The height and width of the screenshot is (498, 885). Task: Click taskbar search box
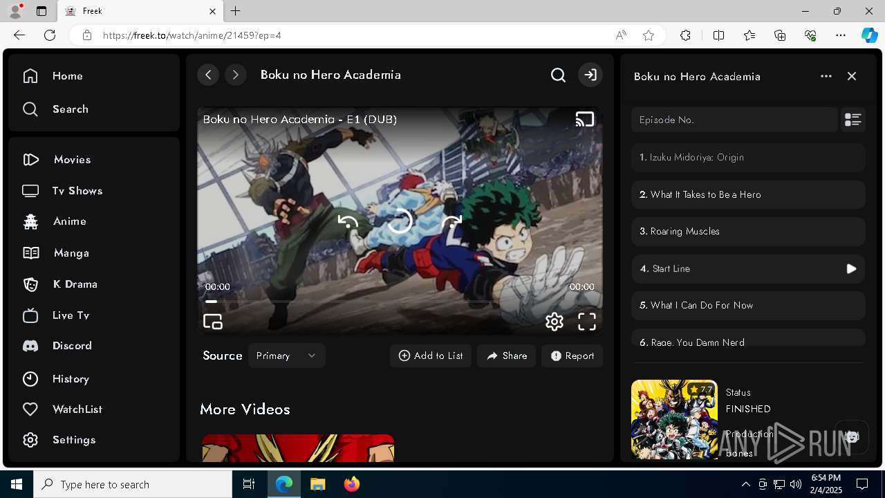133,484
